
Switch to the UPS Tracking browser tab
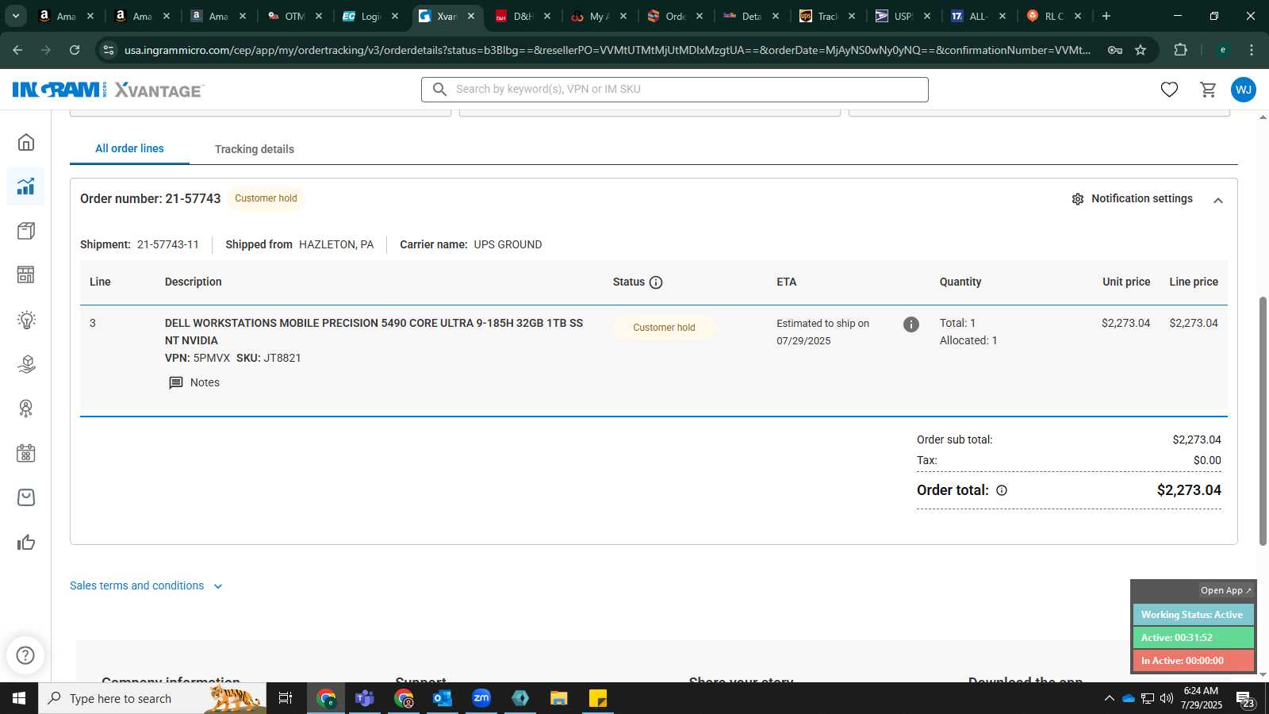coord(828,16)
